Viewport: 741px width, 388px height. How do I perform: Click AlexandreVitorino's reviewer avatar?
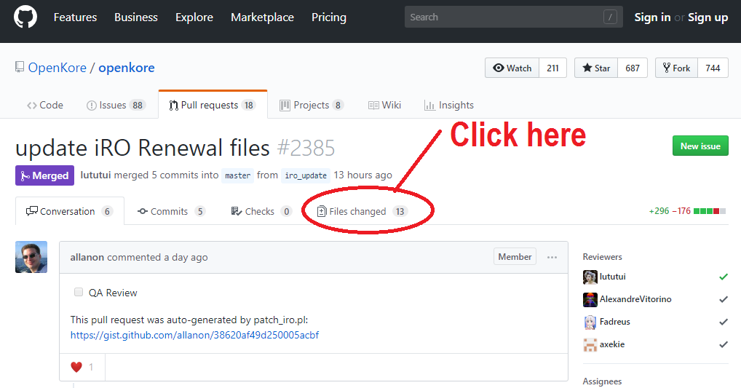[x=590, y=300]
